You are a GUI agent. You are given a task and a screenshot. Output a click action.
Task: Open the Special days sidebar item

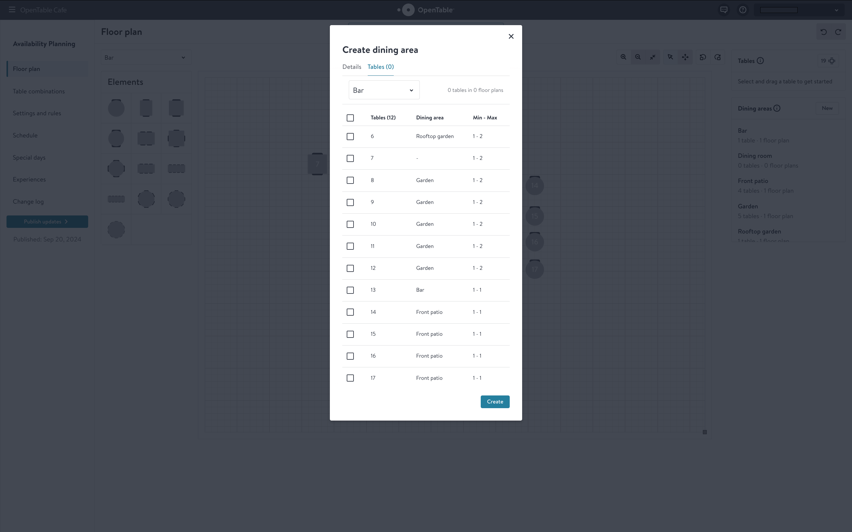pyautogui.click(x=29, y=158)
